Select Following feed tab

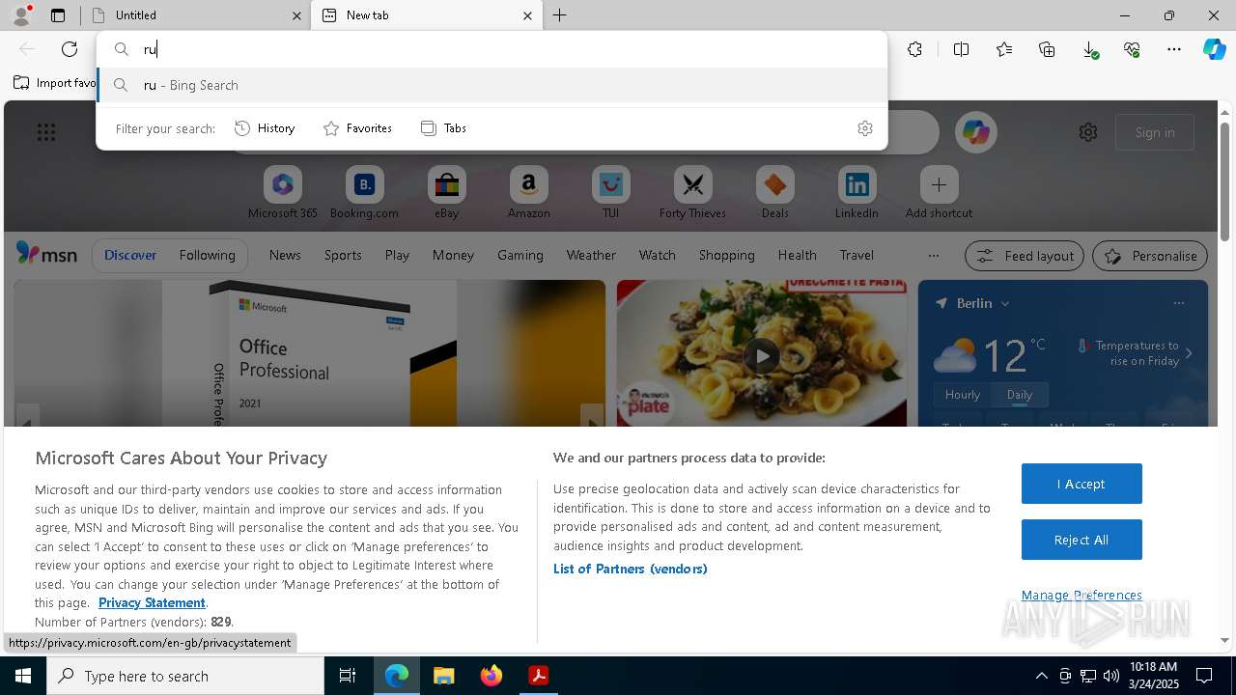point(207,255)
